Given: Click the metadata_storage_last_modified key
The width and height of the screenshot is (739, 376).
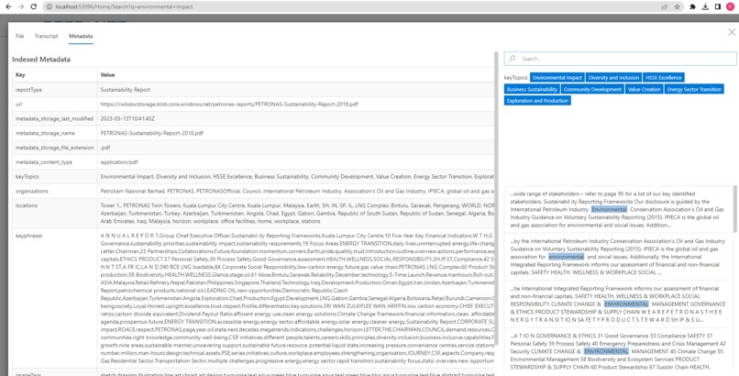Looking at the screenshot, I should click(54, 118).
